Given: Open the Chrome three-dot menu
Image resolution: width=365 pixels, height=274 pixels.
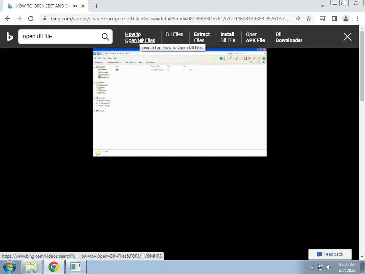Looking at the screenshot, I should 357,19.
